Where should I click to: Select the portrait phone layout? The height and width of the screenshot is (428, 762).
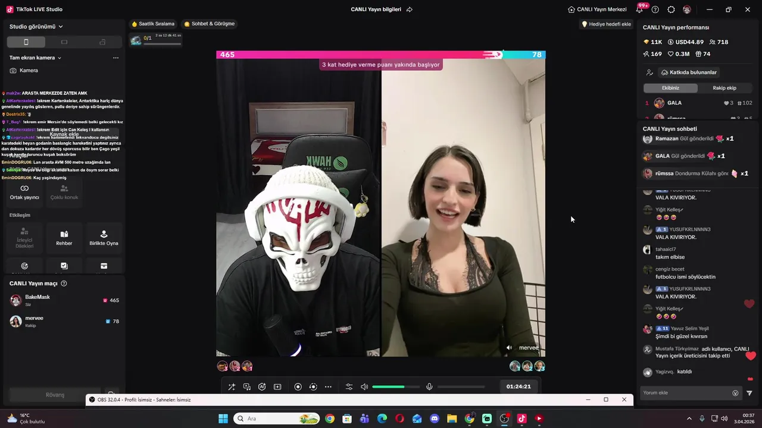(26, 42)
